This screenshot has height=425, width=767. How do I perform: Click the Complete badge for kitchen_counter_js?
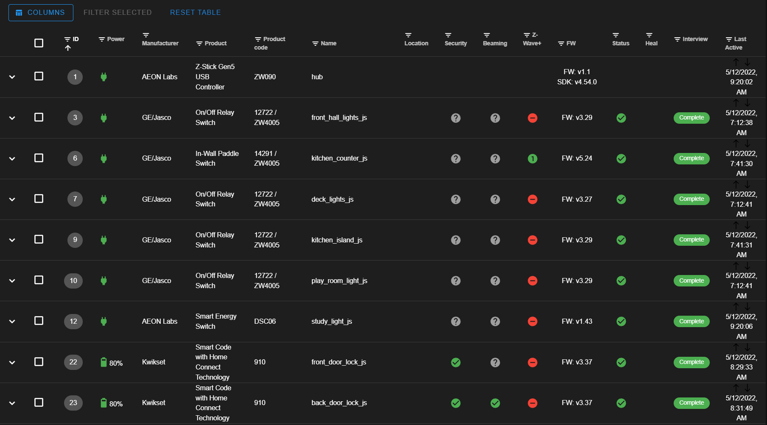click(691, 158)
